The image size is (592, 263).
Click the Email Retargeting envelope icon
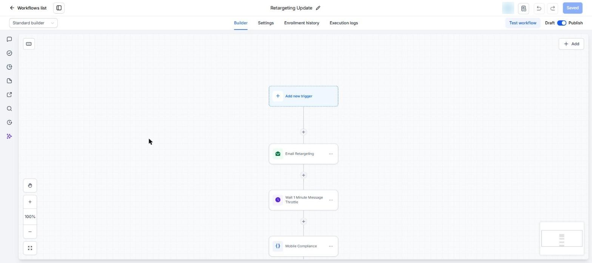[278, 154]
